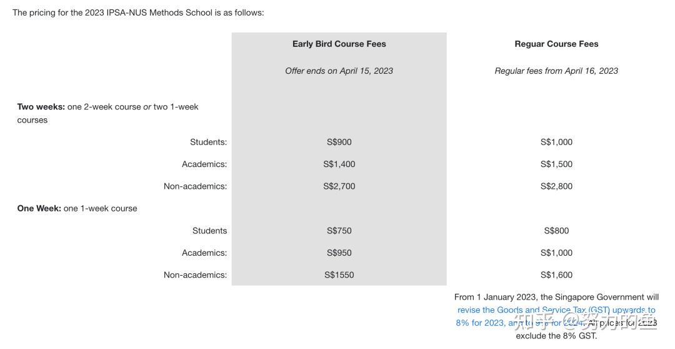This screenshot has height=349, width=675.
Task: Select the Reguar Course Fees header
Action: point(556,44)
